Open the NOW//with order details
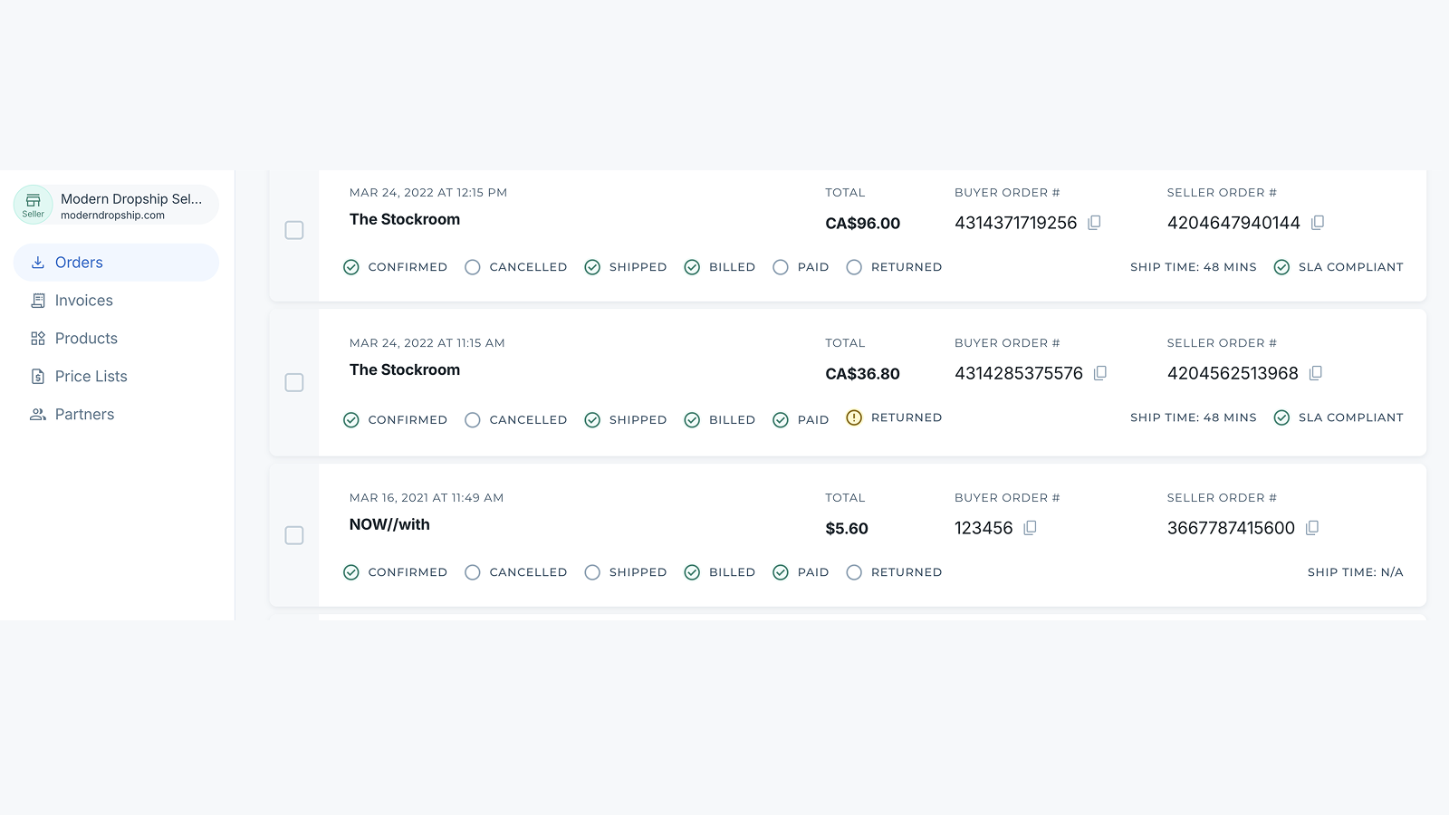This screenshot has width=1449, height=815. [x=389, y=524]
